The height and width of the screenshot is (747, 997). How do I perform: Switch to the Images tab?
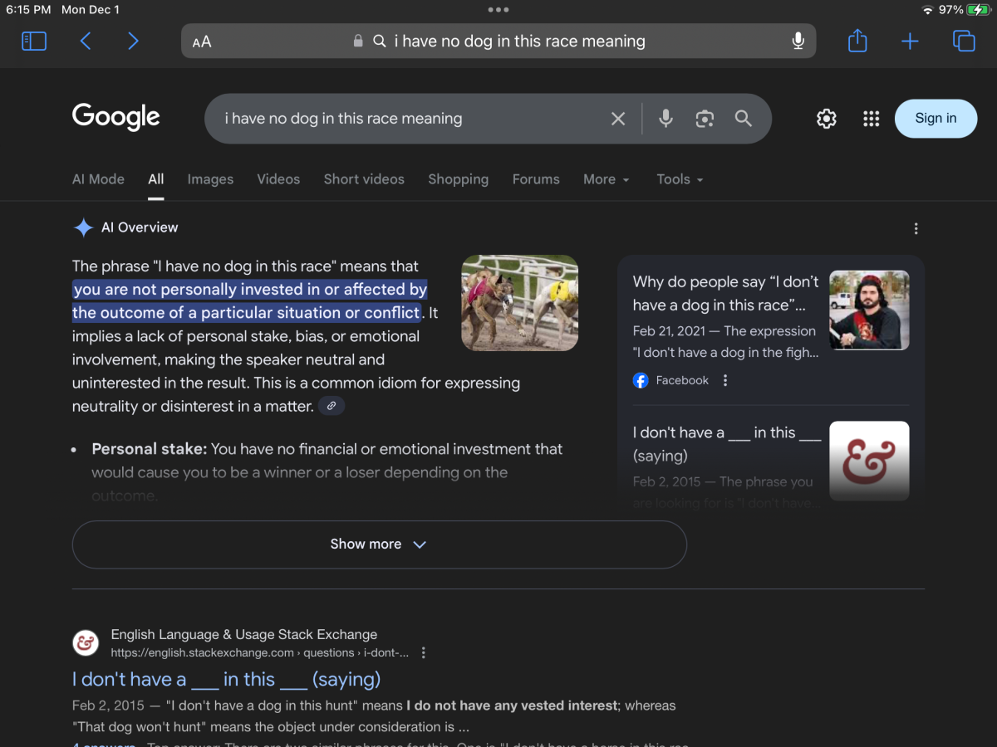[x=210, y=179]
